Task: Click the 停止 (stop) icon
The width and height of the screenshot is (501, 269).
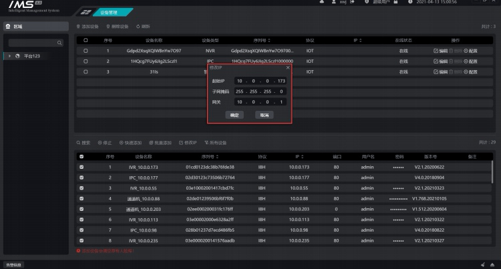Action: point(100,143)
